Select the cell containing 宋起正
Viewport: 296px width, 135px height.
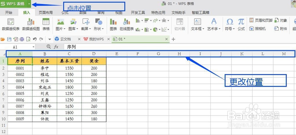45,87
